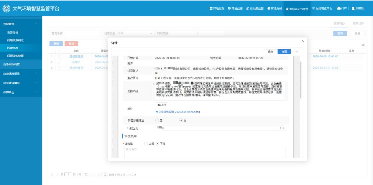Open the 环境总览 top navigation item
373x185 pixels.
(217, 9)
